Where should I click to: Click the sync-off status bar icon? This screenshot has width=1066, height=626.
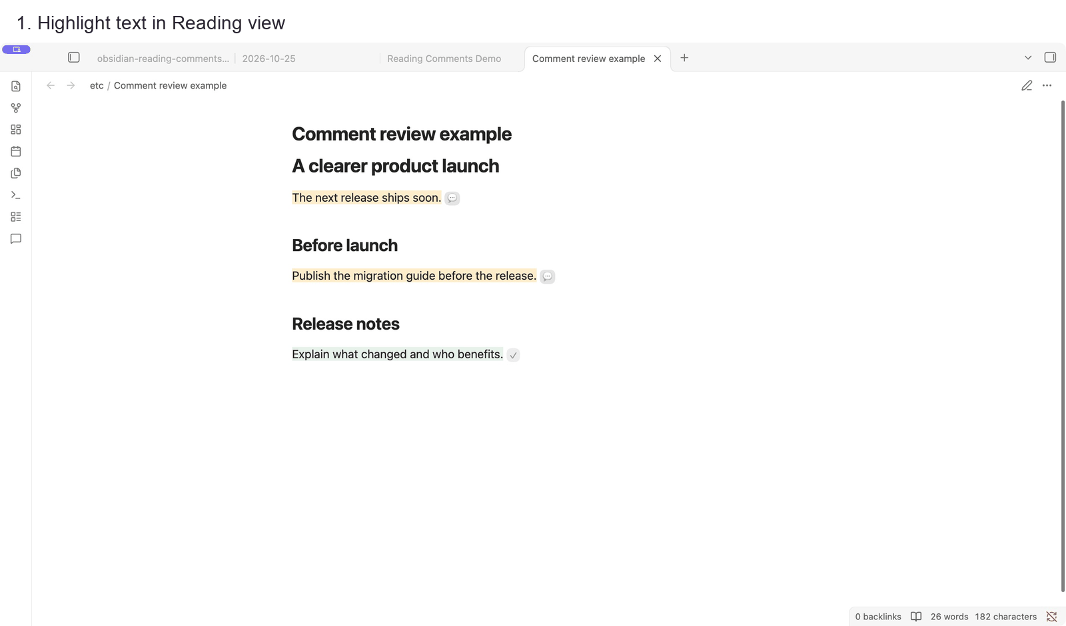[1052, 617]
